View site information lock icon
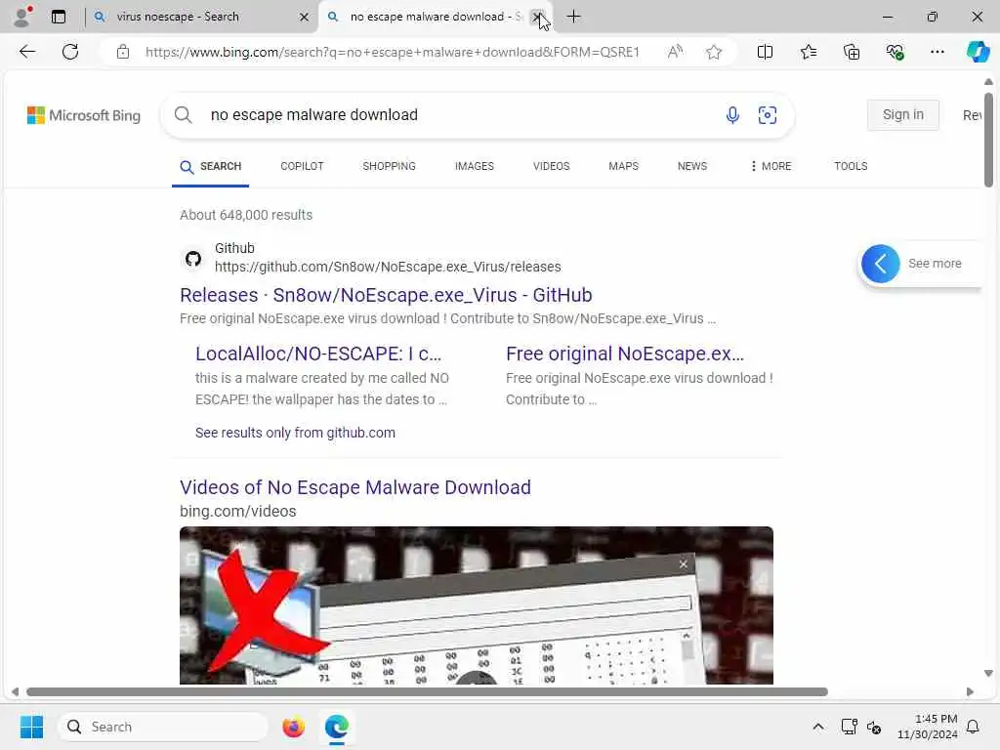The image size is (1000, 750). [x=123, y=52]
